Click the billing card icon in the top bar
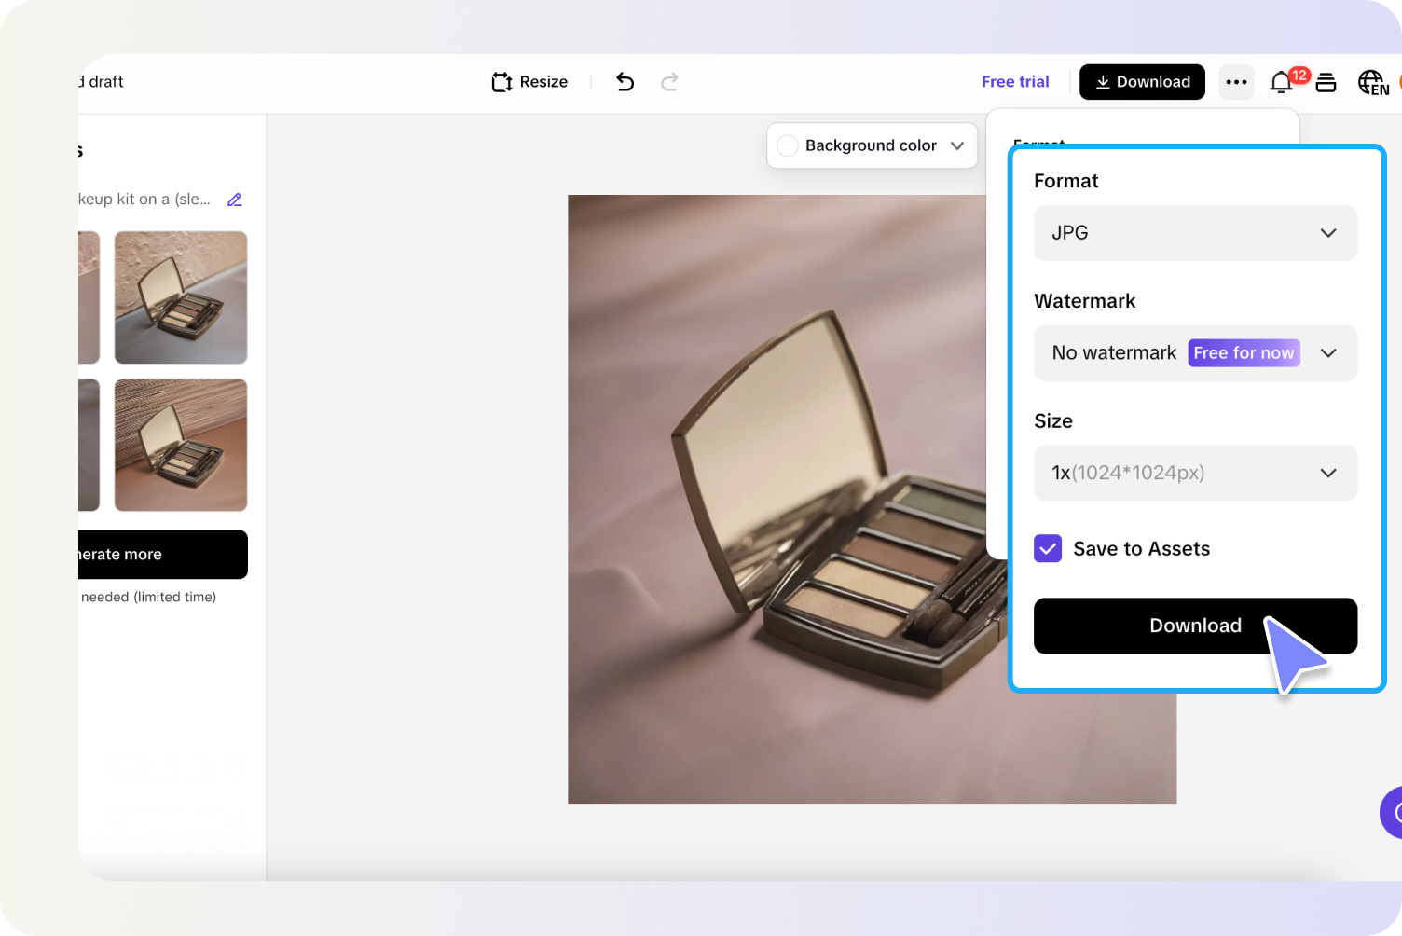Image resolution: width=1402 pixels, height=936 pixels. [x=1326, y=82]
